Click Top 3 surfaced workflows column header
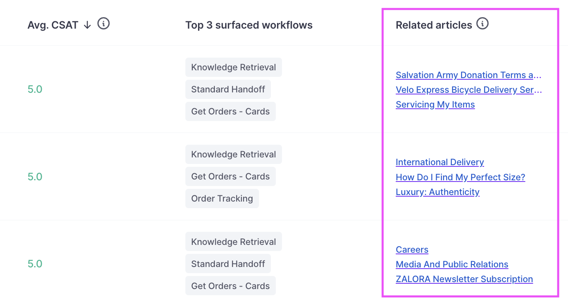568x305 pixels. [x=249, y=25]
